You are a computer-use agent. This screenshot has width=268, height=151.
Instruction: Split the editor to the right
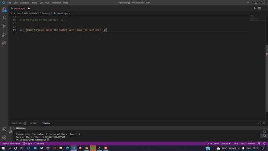pyautogui.click(x=260, y=8)
